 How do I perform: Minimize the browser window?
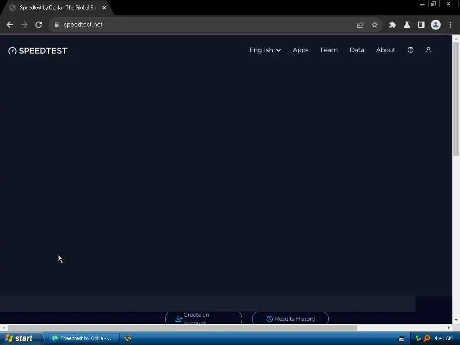pyautogui.click(x=422, y=4)
